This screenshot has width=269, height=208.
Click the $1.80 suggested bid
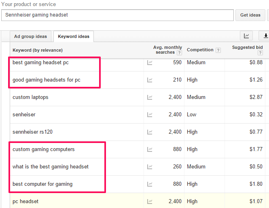[x=256, y=184]
